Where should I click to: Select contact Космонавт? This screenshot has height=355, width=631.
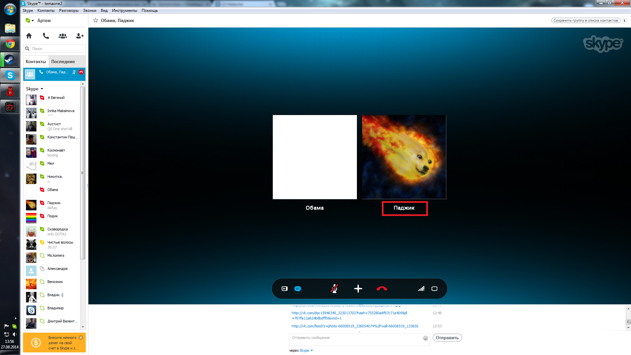tap(52, 153)
